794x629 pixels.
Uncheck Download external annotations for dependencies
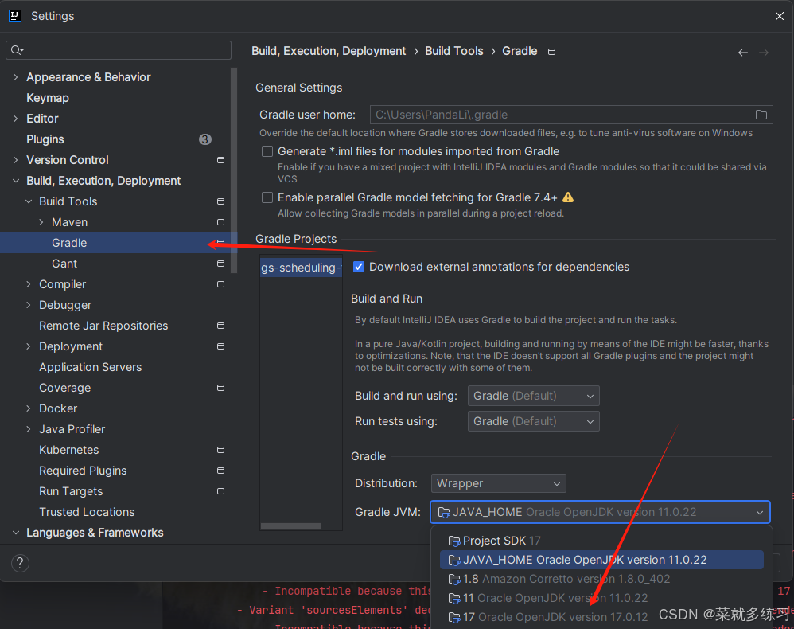(x=359, y=267)
